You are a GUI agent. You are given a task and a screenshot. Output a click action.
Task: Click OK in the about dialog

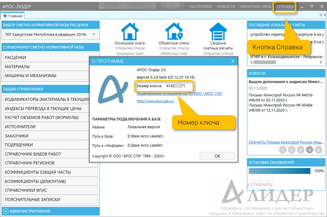tap(217, 156)
